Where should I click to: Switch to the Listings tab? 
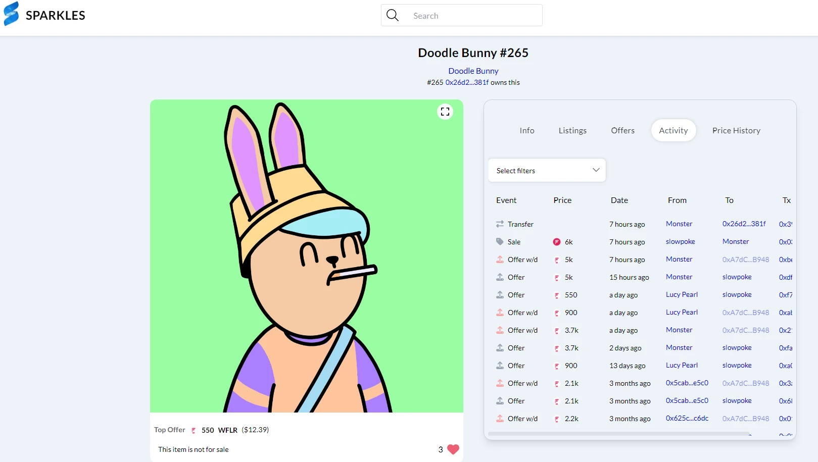click(x=572, y=130)
